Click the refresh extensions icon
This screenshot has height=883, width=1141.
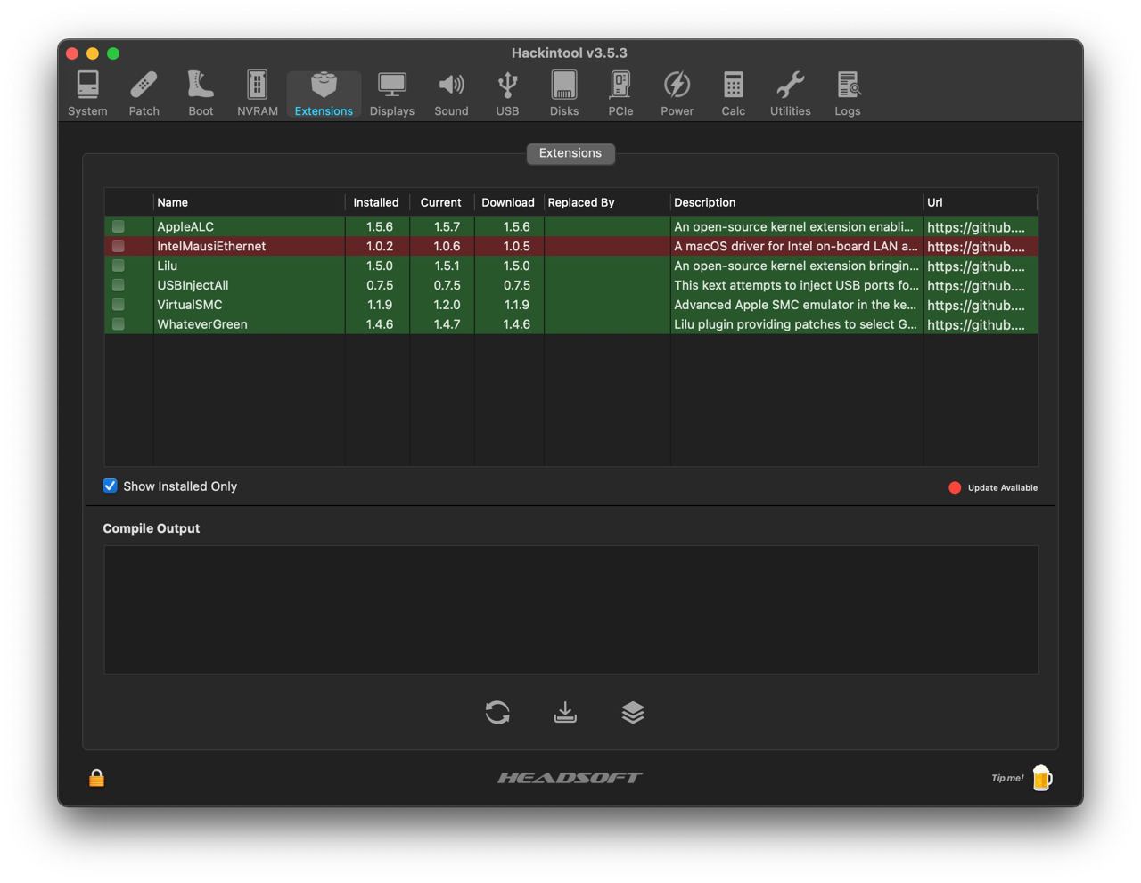[497, 712]
